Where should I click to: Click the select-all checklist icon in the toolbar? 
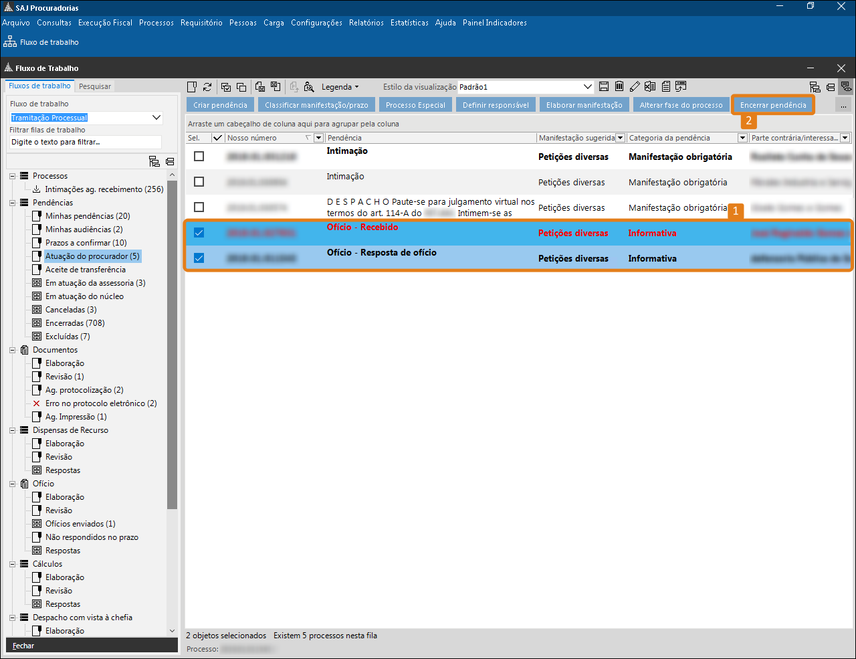[226, 87]
